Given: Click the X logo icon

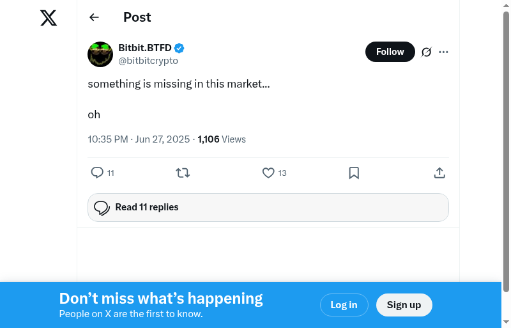Looking at the screenshot, I should [x=49, y=18].
